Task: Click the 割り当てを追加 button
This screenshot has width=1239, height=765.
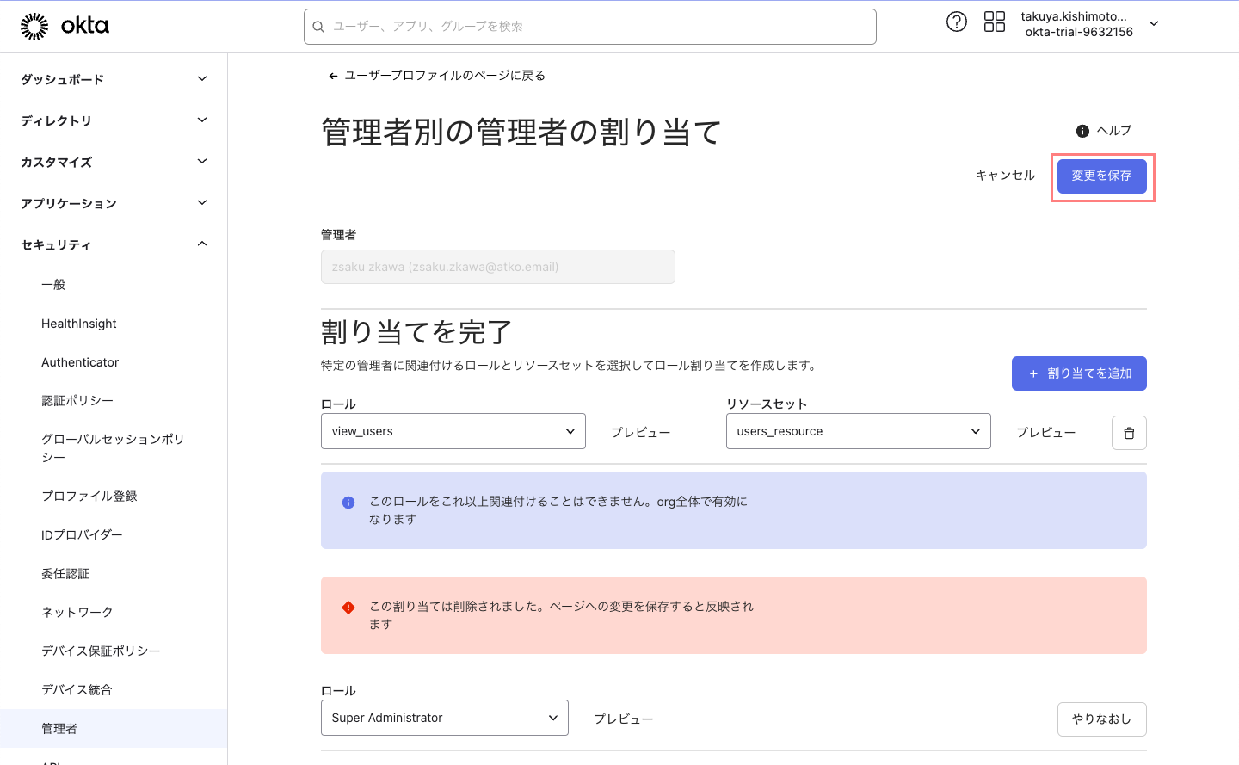Action: (x=1079, y=373)
